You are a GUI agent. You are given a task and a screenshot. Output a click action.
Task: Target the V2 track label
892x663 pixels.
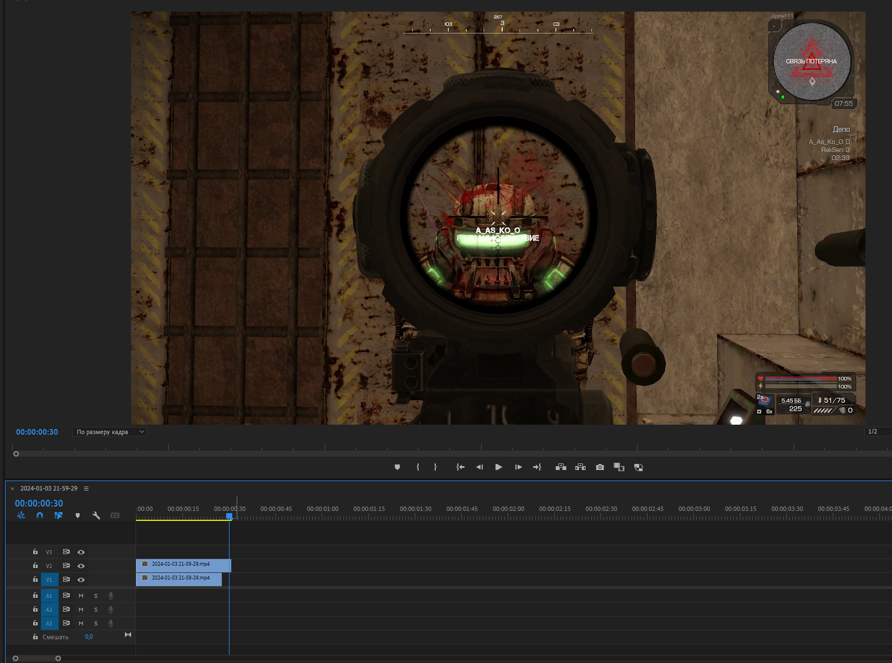click(x=49, y=566)
